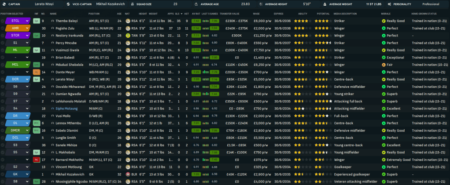
Task: Click the Captain armband icon in the top bar
Action: click(x=4, y=4)
